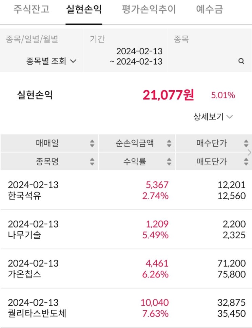The height and width of the screenshot is (328, 252).
Task: Expand 상세보기 details
Action: [213, 116]
